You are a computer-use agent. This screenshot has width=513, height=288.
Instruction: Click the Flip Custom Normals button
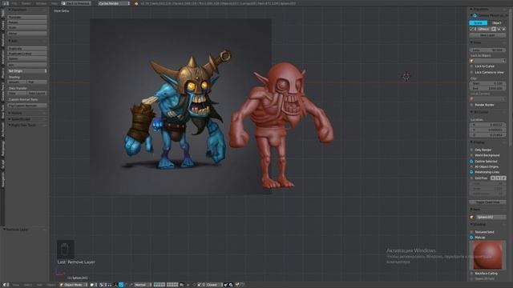pos(27,106)
